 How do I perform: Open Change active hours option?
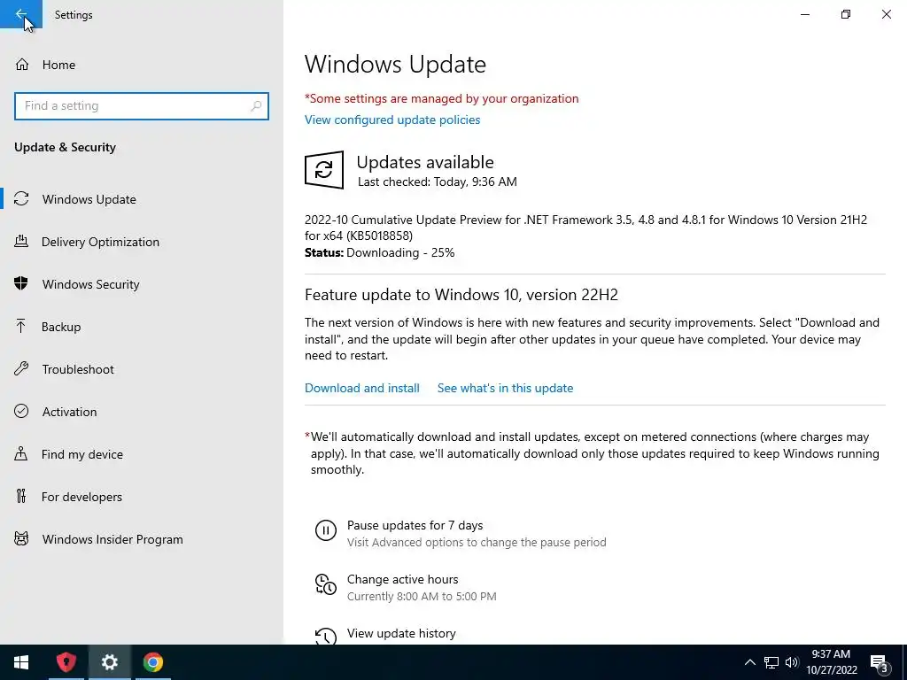click(x=403, y=579)
